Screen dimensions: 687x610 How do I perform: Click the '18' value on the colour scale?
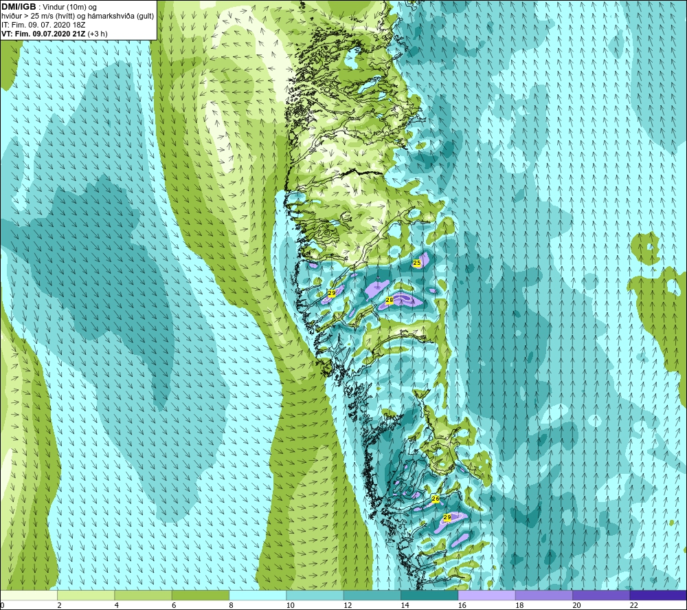[x=519, y=605]
